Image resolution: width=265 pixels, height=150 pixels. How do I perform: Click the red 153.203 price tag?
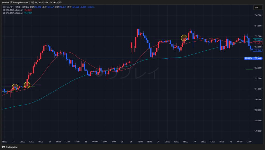258,43
